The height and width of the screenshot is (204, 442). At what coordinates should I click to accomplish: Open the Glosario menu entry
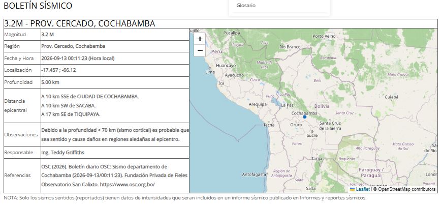click(246, 6)
